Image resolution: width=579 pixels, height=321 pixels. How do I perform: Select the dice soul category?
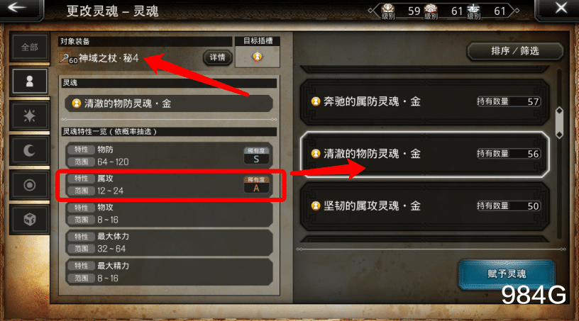(30, 220)
